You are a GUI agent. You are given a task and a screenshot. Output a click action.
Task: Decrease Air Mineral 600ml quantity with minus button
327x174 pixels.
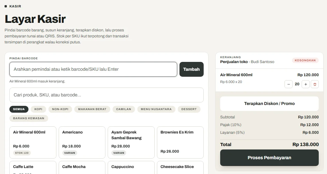(x=289, y=84)
